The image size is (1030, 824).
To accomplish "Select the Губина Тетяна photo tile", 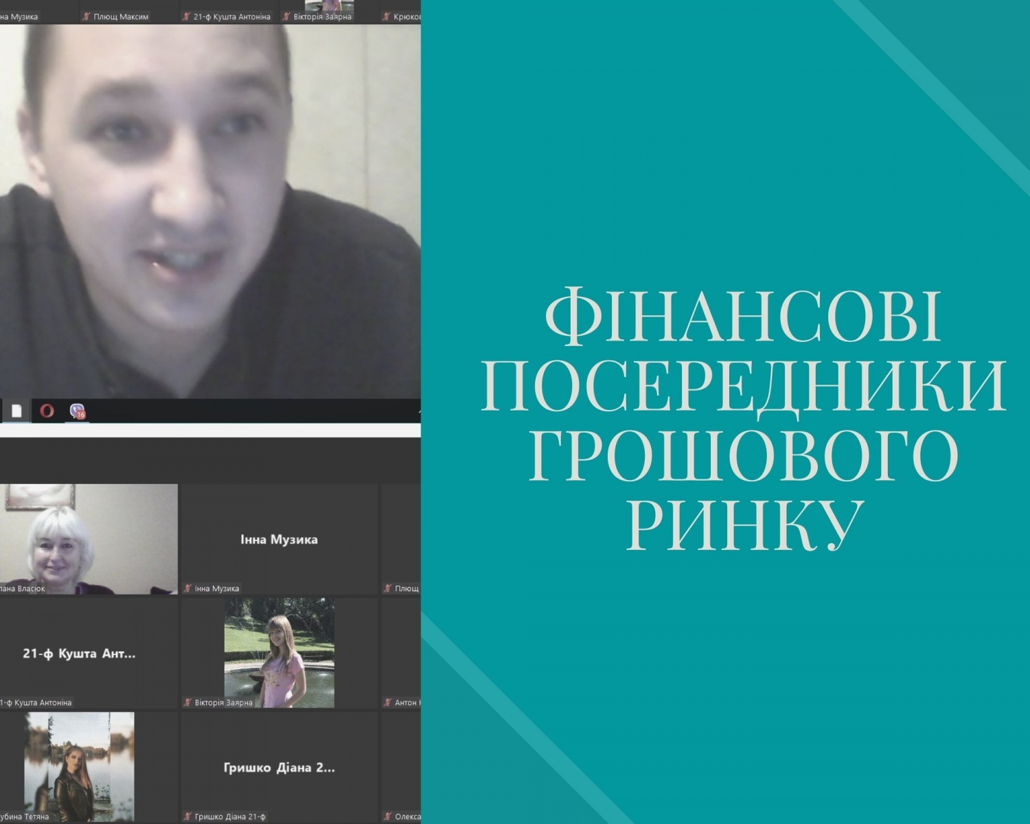I will pyautogui.click(x=80, y=767).
